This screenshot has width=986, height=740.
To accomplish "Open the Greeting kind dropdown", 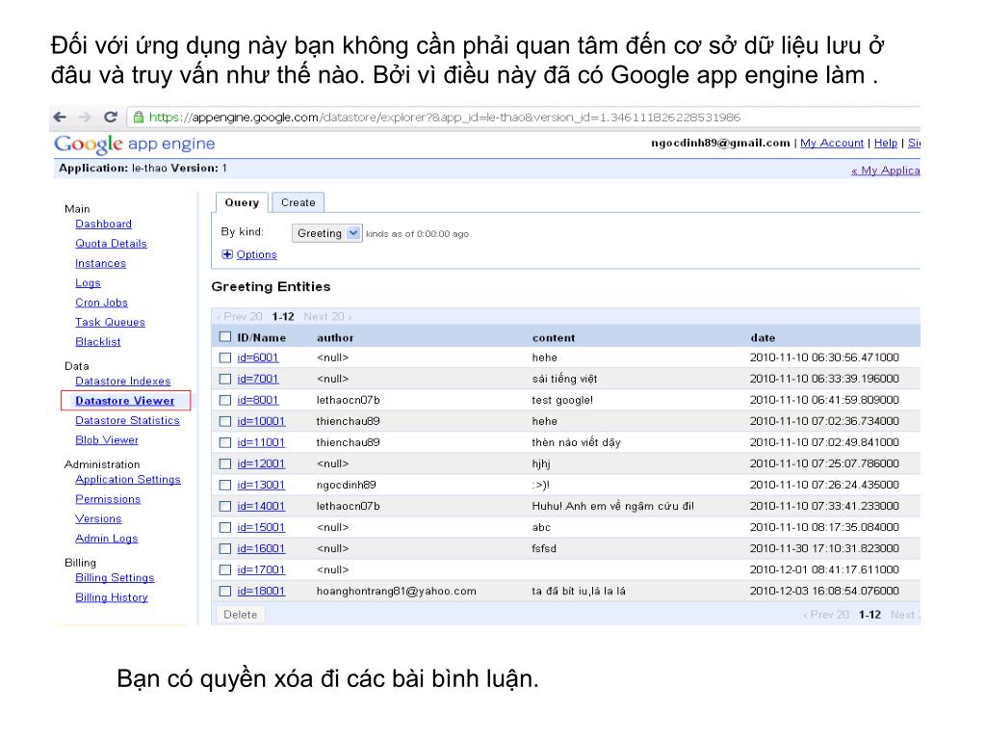I will [x=326, y=233].
